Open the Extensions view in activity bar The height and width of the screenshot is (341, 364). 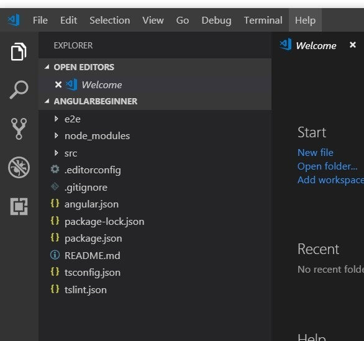pyautogui.click(x=19, y=206)
